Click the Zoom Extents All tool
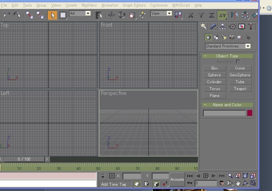 253,176
